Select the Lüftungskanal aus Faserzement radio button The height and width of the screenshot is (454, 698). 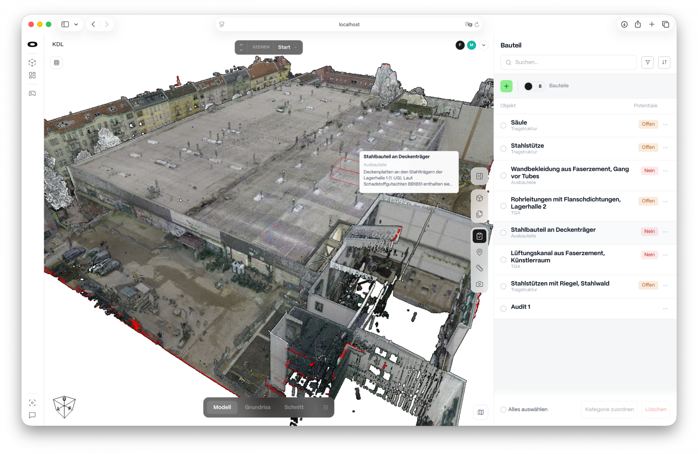pos(503,259)
